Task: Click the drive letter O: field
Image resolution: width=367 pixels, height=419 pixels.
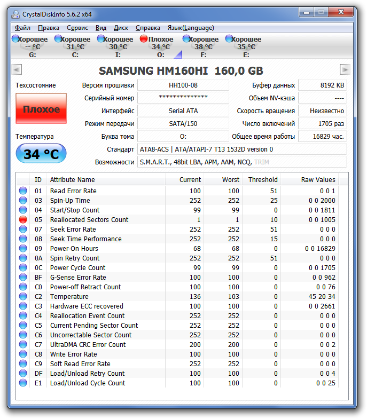Action: pos(183,137)
